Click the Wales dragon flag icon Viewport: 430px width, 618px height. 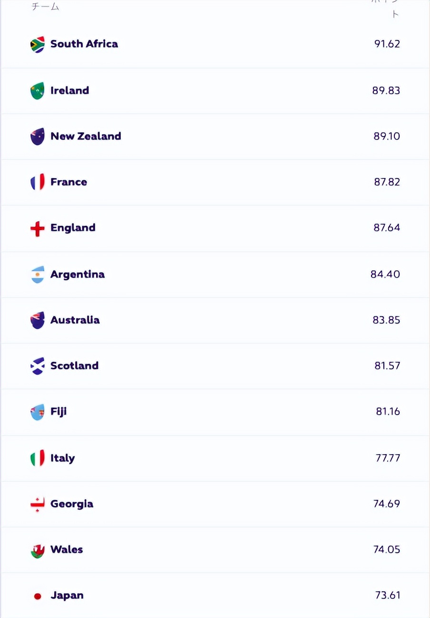click(38, 550)
